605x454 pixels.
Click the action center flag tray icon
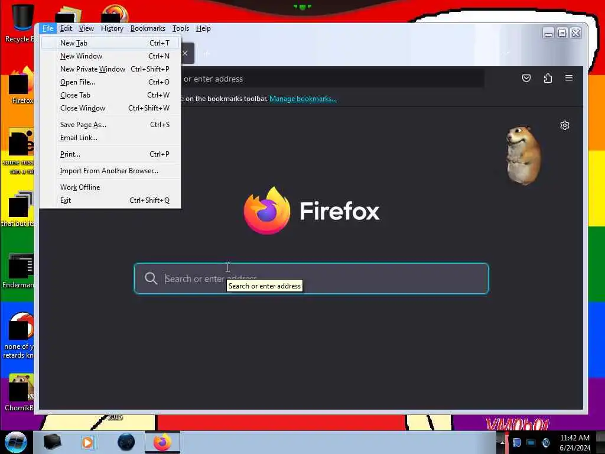[517, 443]
